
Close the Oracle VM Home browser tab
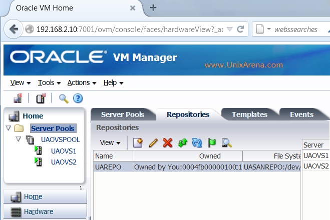(x=133, y=8)
